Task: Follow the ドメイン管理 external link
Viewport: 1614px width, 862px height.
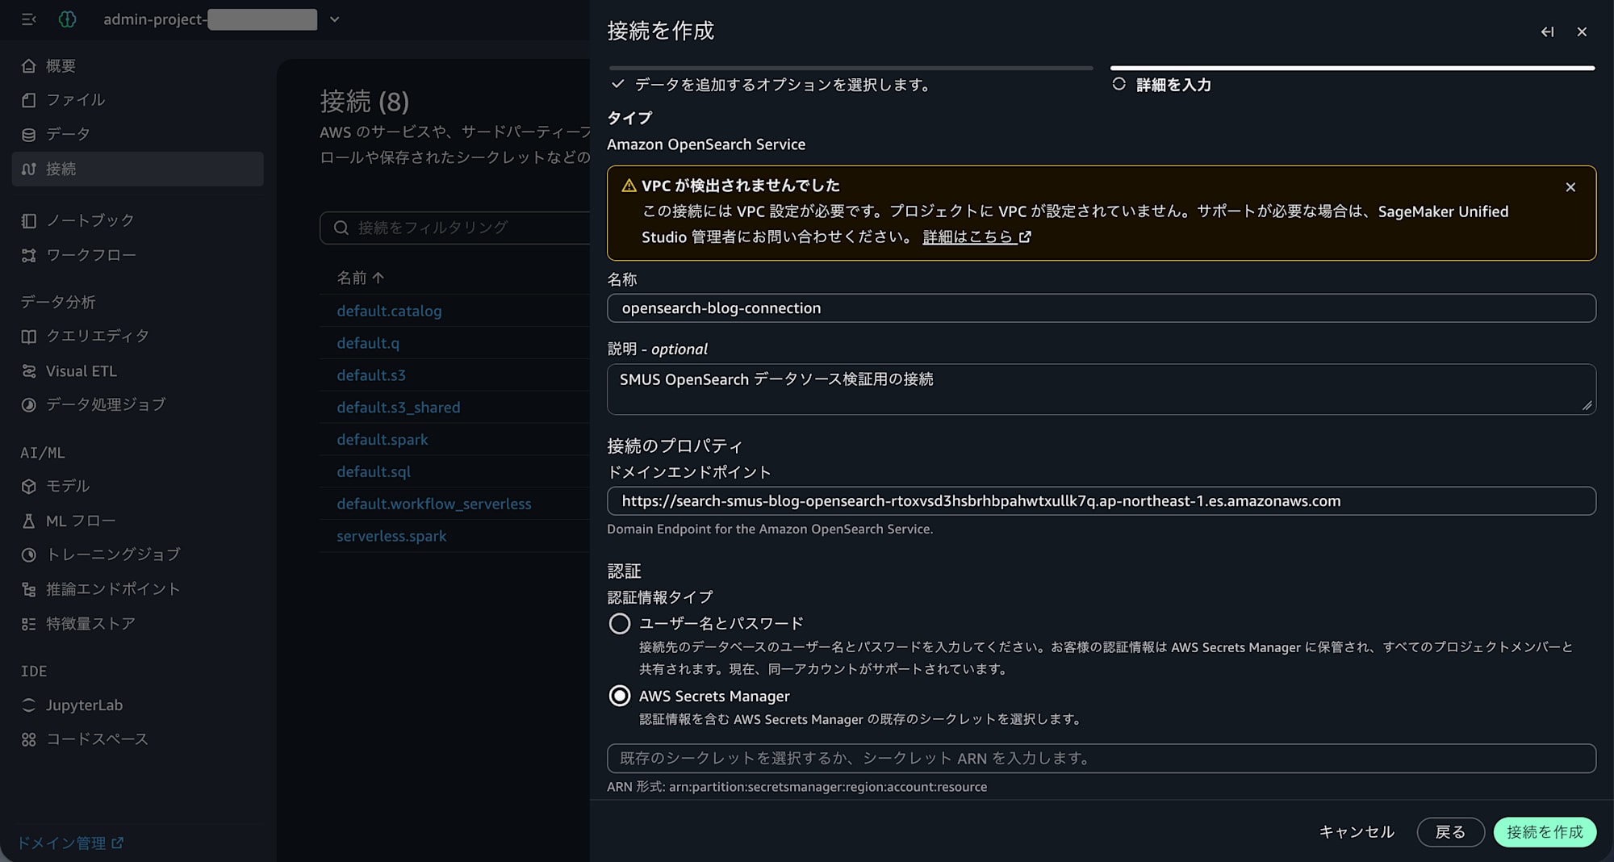Action: 70,843
